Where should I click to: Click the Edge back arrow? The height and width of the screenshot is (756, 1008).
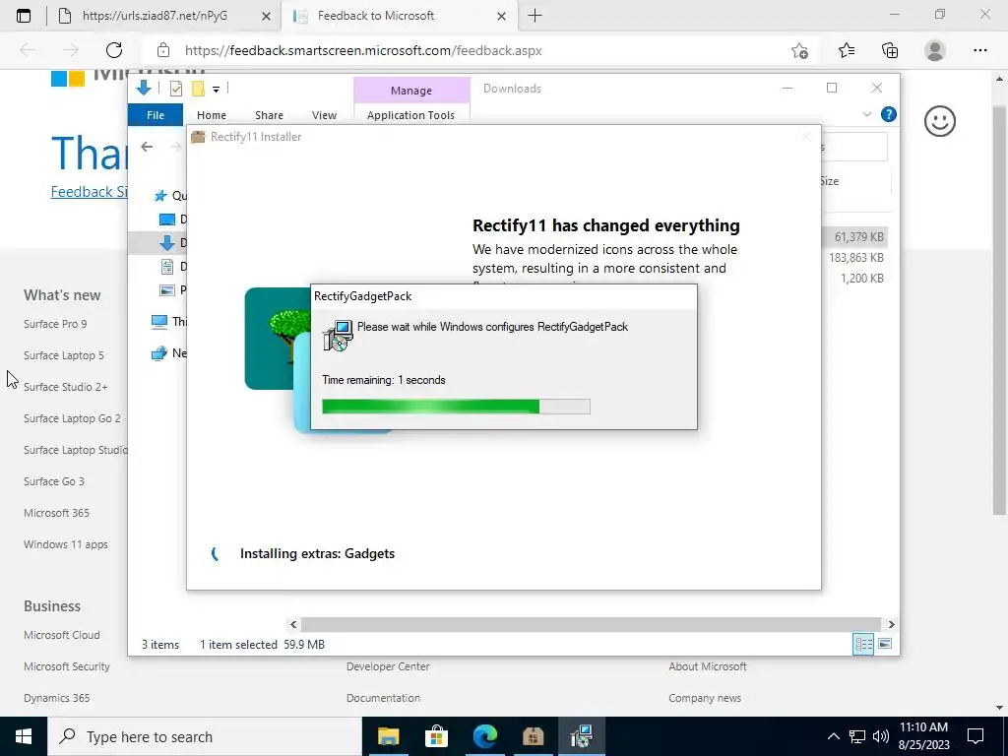(x=28, y=50)
